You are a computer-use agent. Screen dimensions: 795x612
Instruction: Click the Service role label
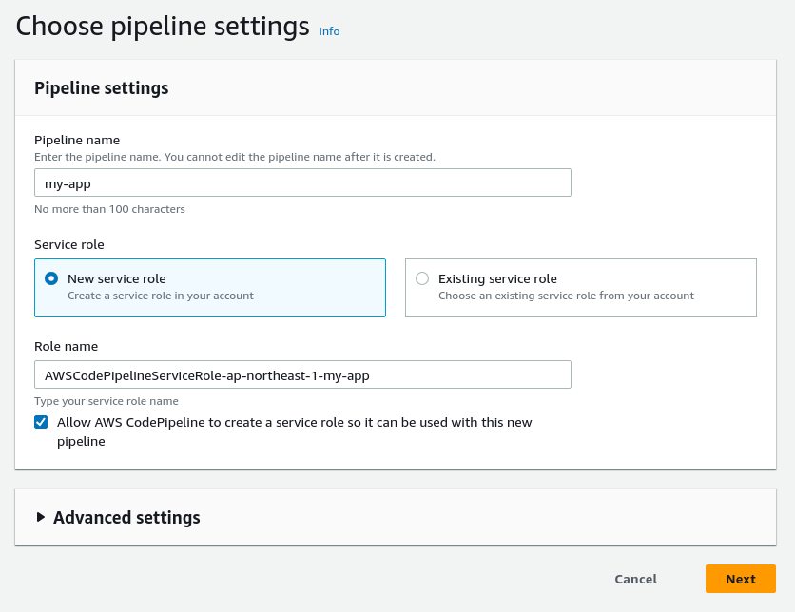point(69,244)
